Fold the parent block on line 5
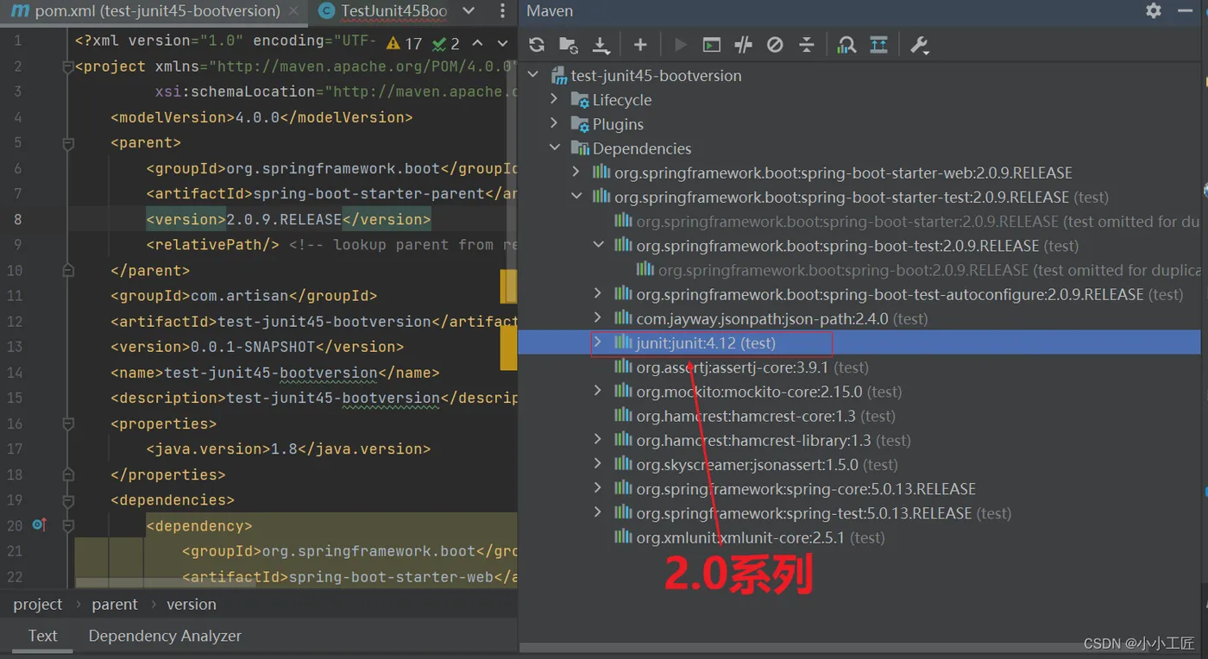Image resolution: width=1208 pixels, height=659 pixels. coord(68,142)
